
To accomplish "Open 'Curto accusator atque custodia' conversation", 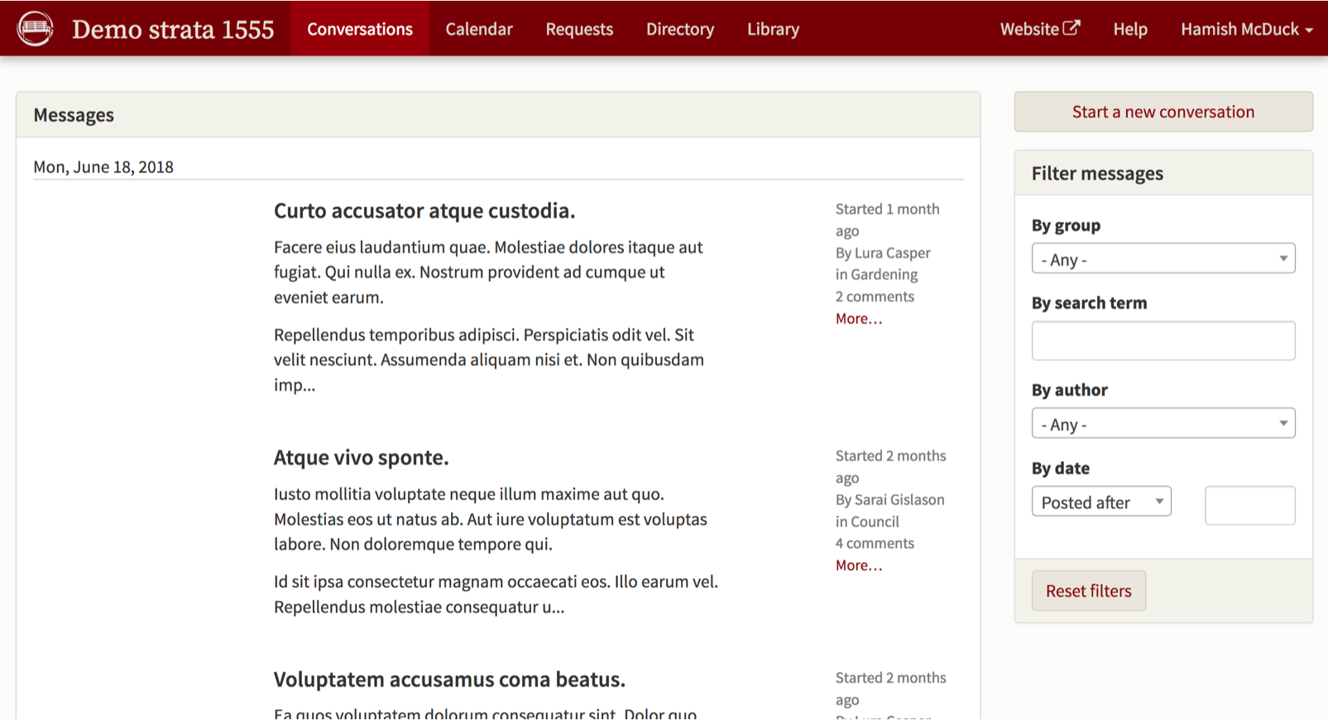I will pyautogui.click(x=424, y=211).
